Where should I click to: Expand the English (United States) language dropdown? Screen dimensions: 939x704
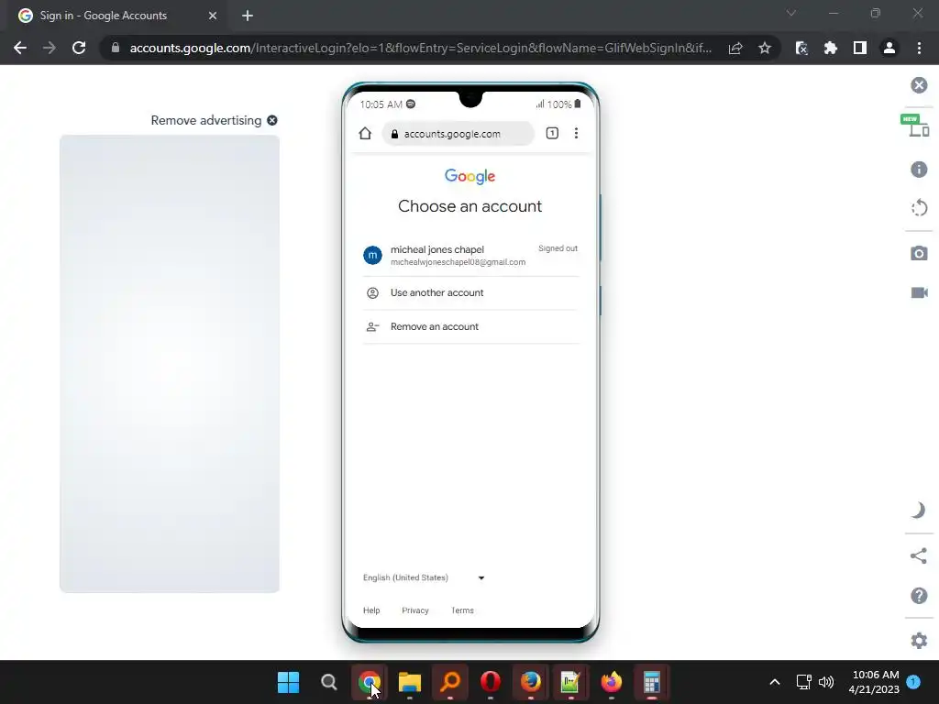pos(424,577)
